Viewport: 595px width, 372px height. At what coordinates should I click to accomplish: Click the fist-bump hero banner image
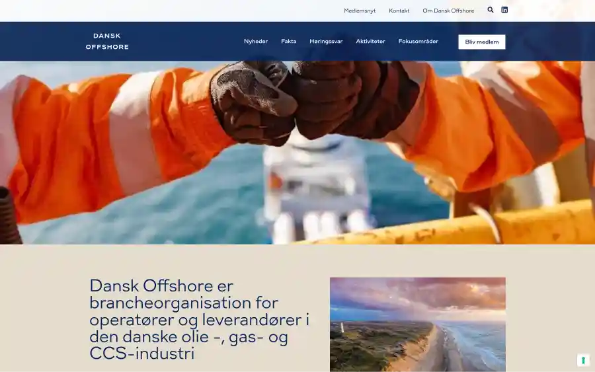[297, 153]
